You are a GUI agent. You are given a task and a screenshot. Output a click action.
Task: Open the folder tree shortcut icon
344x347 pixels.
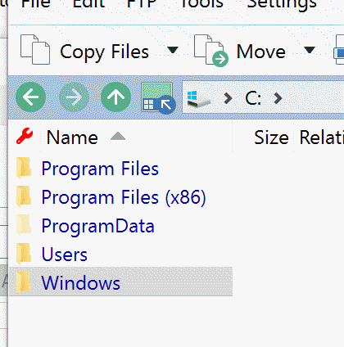pyautogui.click(x=158, y=98)
